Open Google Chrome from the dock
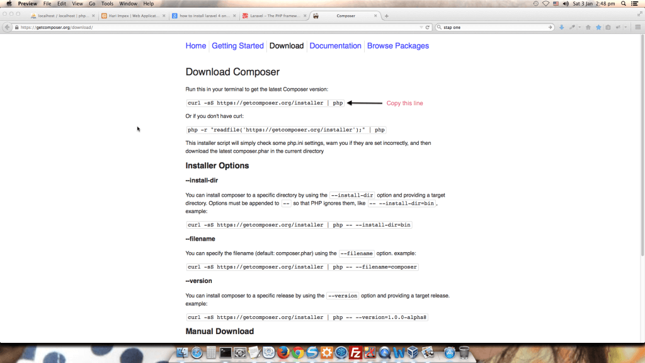This screenshot has width=645, height=363. pyautogui.click(x=298, y=352)
